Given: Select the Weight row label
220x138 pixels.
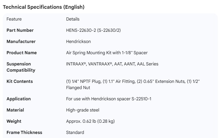Looking at the screenshot, I should [x=14, y=121].
